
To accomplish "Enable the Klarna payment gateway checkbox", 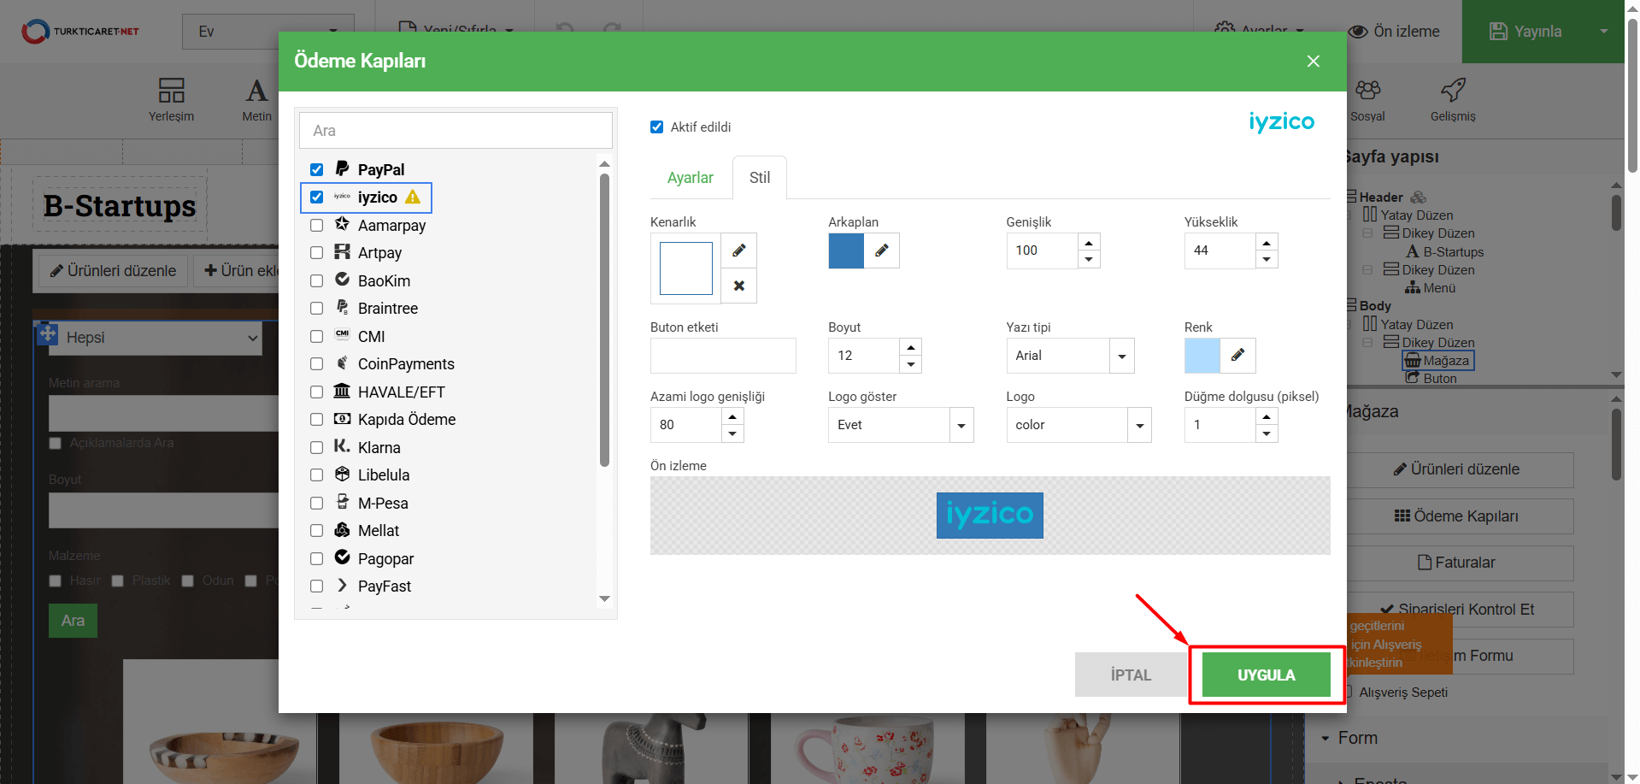I will point(316,447).
